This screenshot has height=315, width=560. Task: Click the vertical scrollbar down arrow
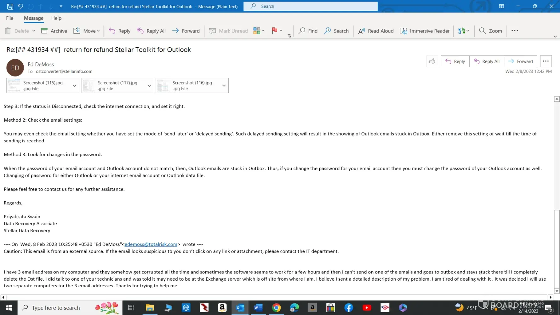point(557,291)
